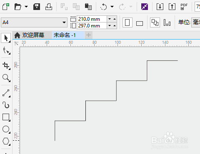Select the Shape edit tool
Viewport: 200px width, 154px height.
[x=6, y=50]
